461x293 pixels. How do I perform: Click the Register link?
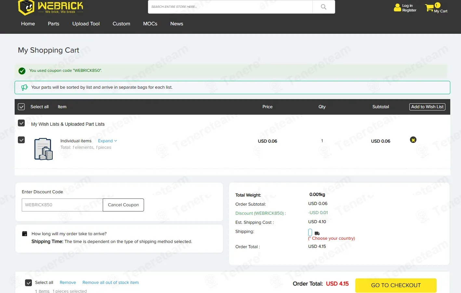coord(409,10)
